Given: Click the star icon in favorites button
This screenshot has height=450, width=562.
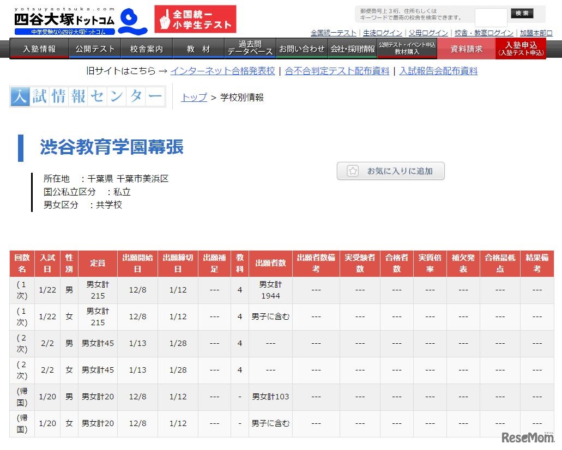Looking at the screenshot, I should click(x=353, y=171).
